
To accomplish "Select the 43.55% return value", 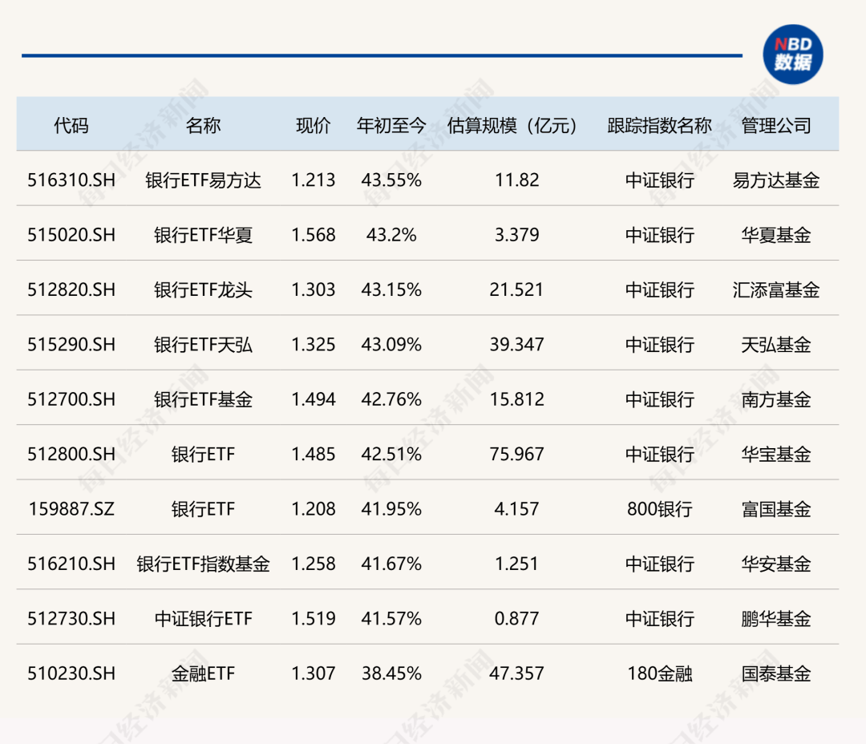I will point(391,180).
